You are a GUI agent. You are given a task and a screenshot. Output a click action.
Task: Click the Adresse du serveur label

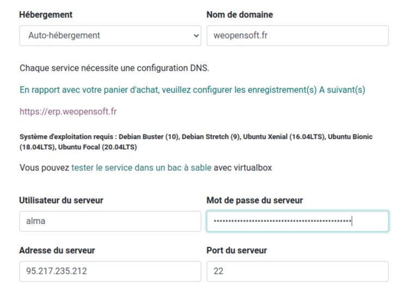(57, 250)
